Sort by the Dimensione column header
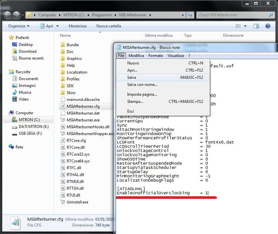278x234 pixels. 234,35
